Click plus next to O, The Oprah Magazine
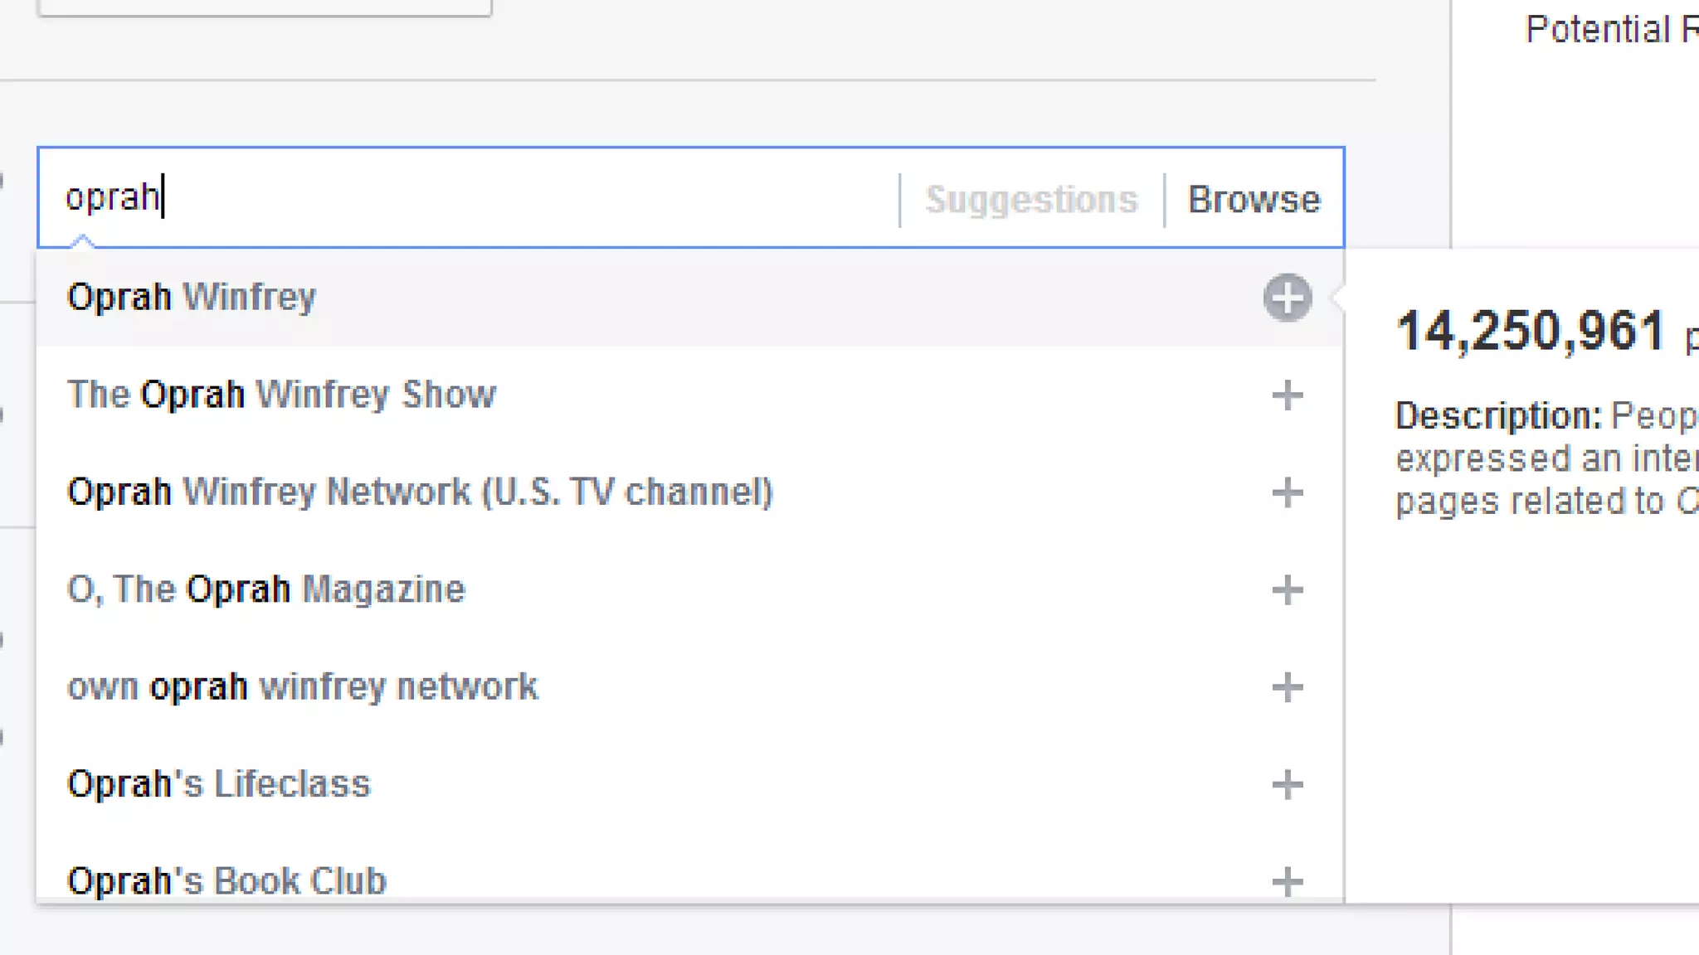 (x=1287, y=590)
